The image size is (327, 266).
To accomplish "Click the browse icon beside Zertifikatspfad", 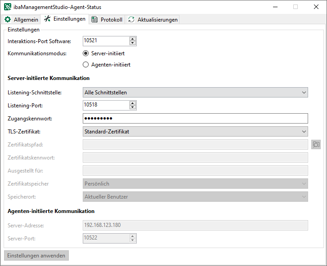I will tap(316, 145).
